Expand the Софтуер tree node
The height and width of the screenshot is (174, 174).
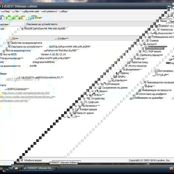click(81, 102)
